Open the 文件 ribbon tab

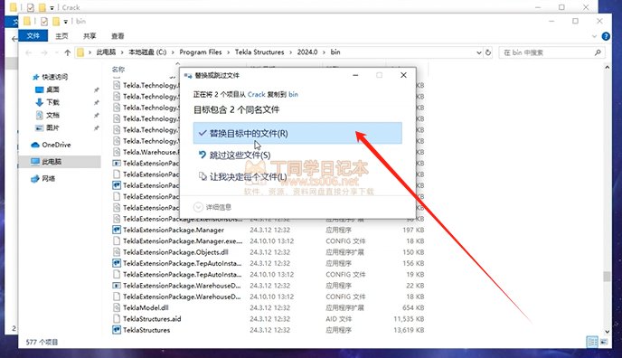coord(33,35)
